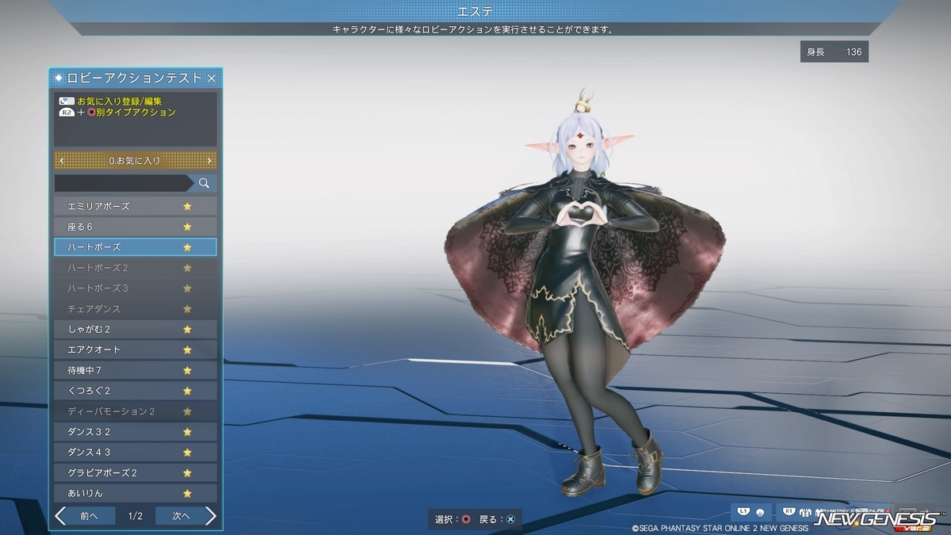The image size is (951, 535).
Task: Click the 1/2 page indicator
Action: coord(135,516)
